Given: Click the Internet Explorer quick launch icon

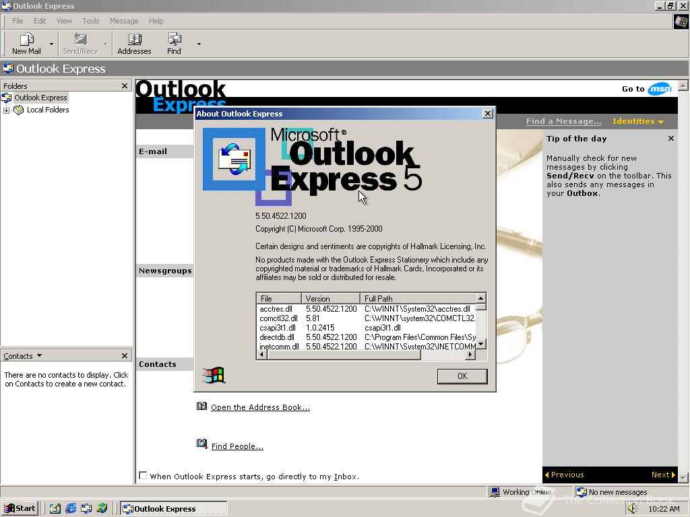Looking at the screenshot, I should 71,508.
